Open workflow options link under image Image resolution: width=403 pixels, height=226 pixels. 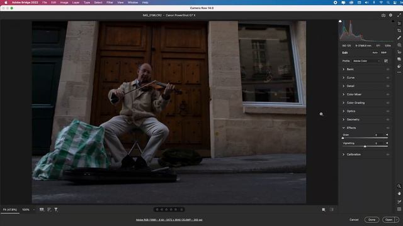pyautogui.click(x=169, y=220)
